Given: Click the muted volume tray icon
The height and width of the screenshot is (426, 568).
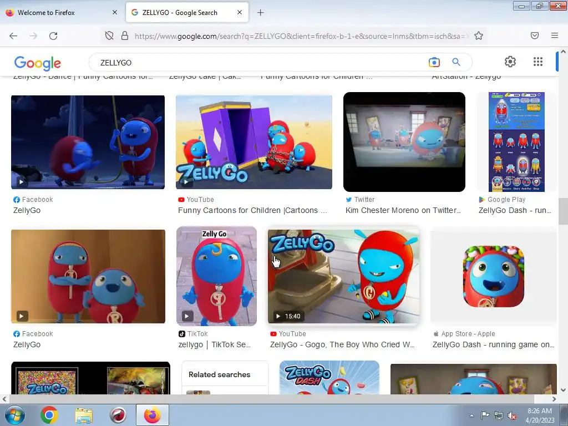Looking at the screenshot, I should tap(512, 415).
